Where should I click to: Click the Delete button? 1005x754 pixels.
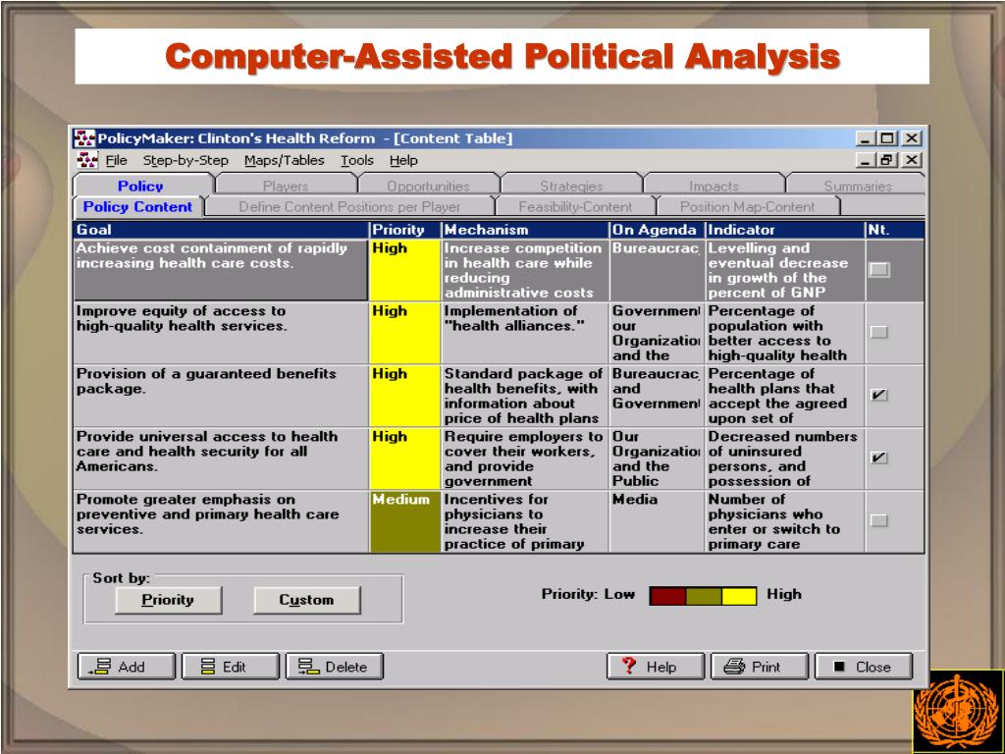(335, 667)
